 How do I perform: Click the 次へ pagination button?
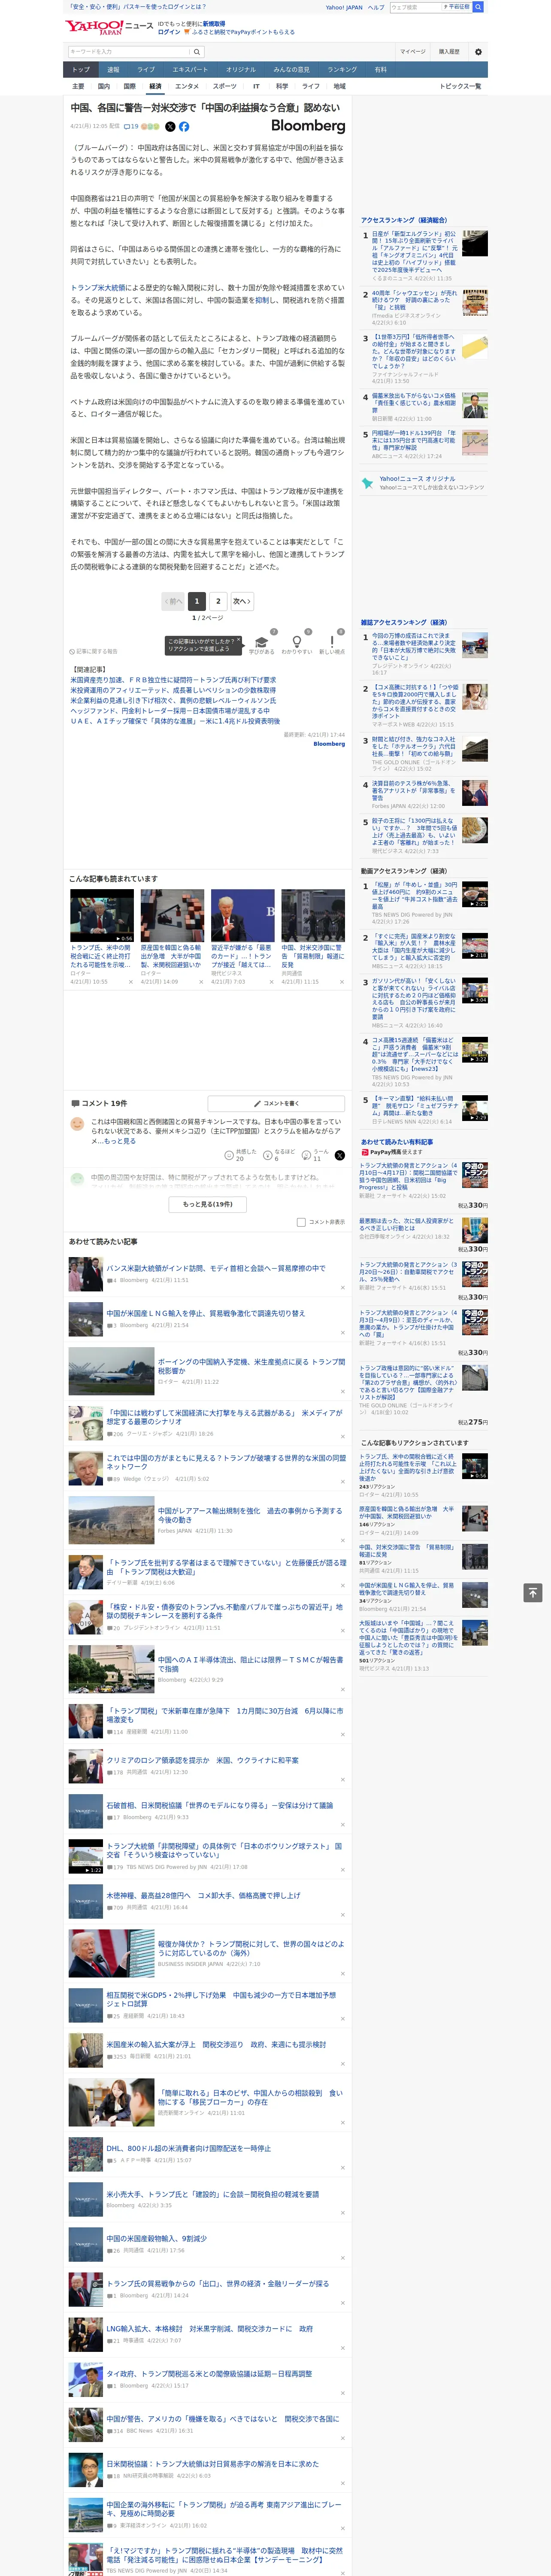click(x=242, y=601)
